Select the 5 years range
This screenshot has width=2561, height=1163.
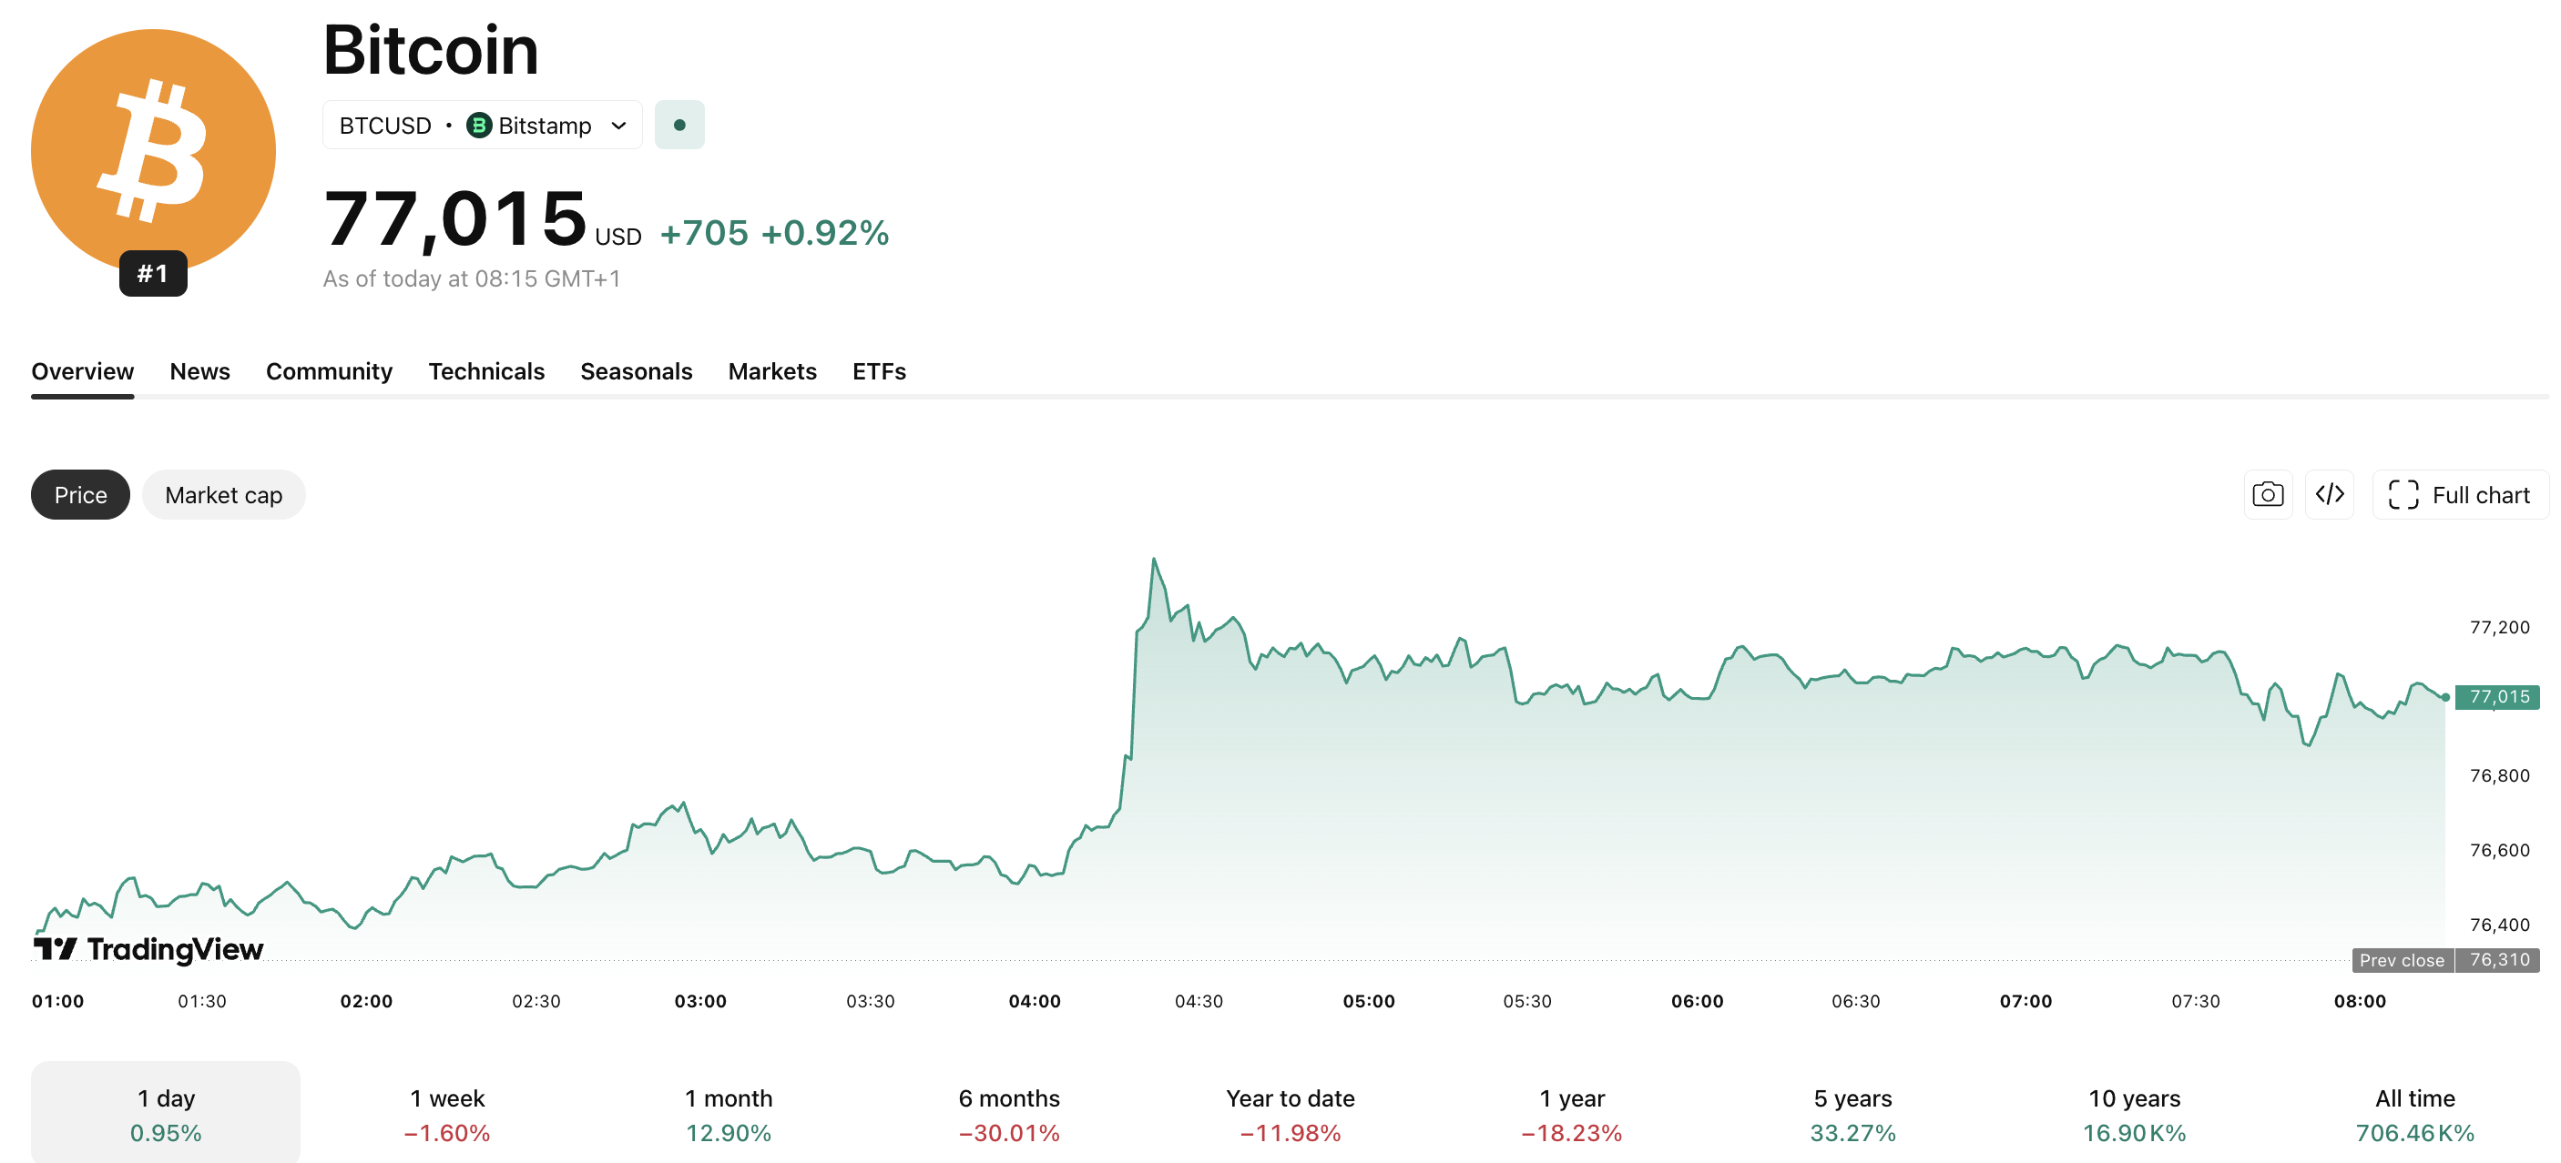click(x=1853, y=1115)
